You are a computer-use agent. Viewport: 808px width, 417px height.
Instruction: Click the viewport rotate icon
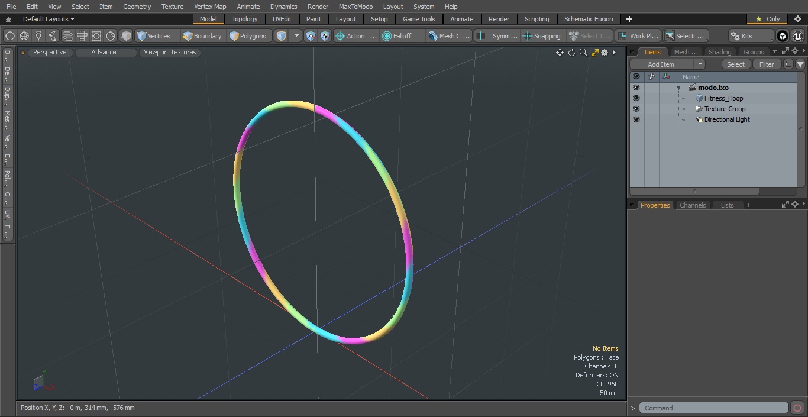point(571,53)
